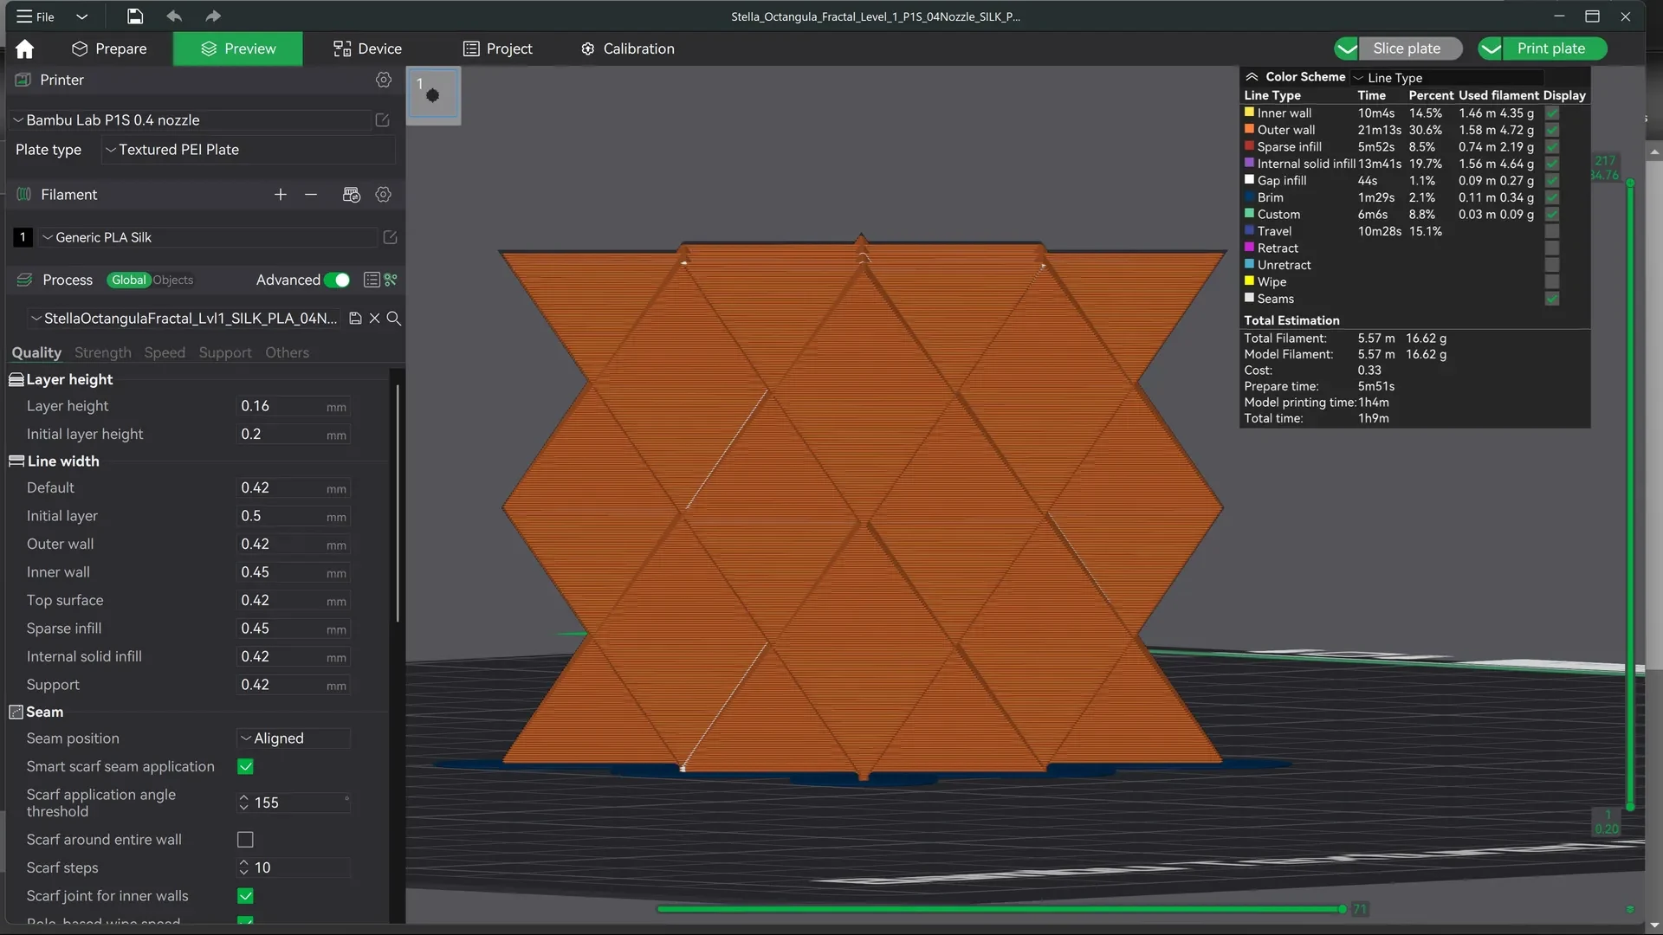
Task: Click the Print plate button
Action: click(x=1542, y=48)
